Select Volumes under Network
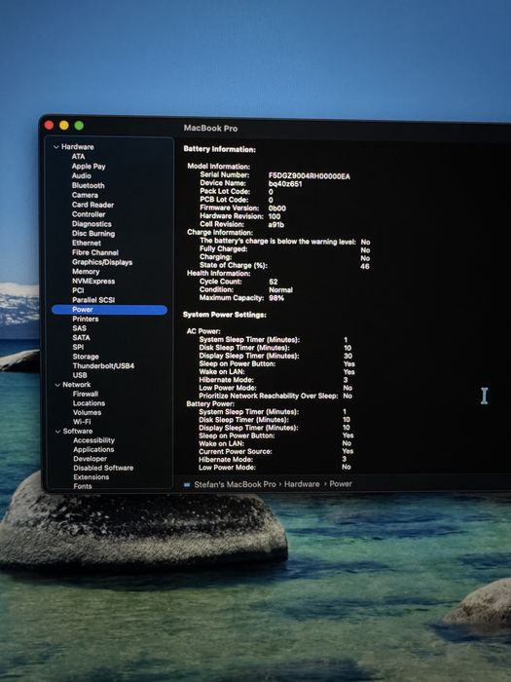 coord(87,413)
